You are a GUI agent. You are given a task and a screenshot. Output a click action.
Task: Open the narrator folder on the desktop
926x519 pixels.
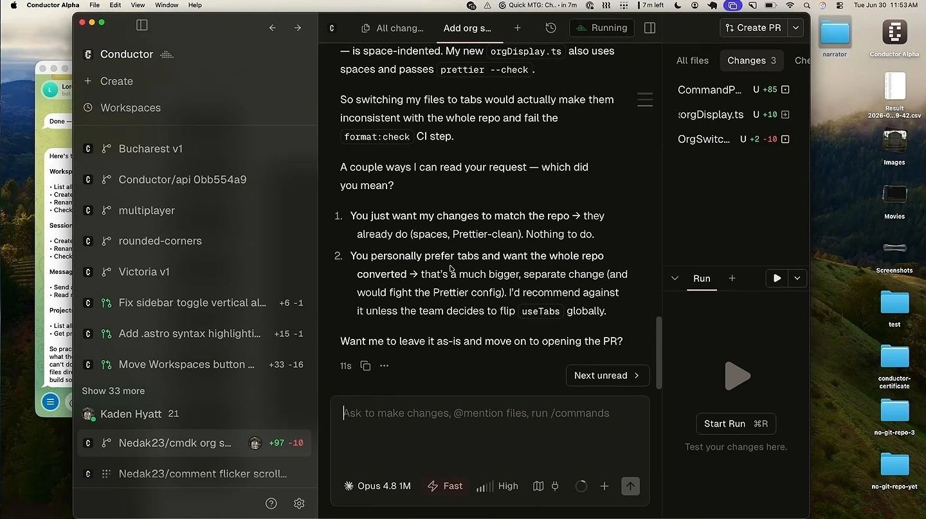point(835,37)
